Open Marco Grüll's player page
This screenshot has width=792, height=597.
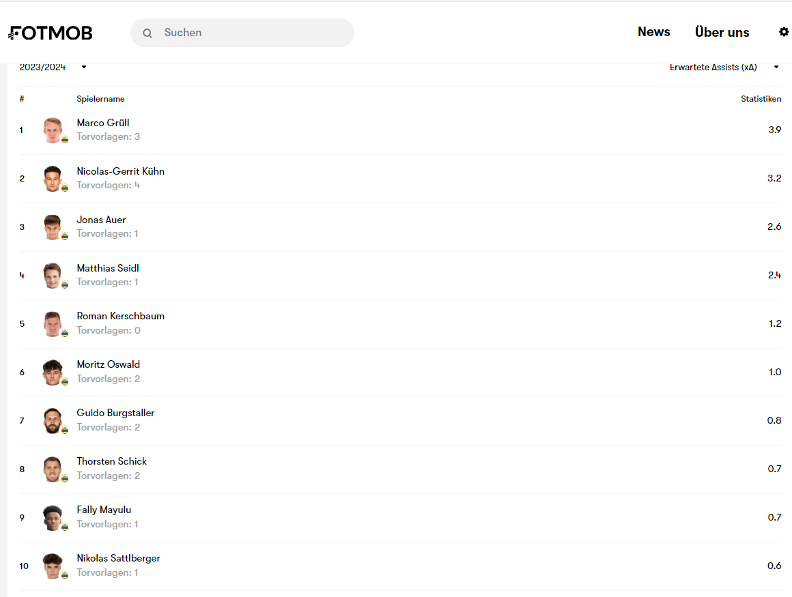[103, 123]
